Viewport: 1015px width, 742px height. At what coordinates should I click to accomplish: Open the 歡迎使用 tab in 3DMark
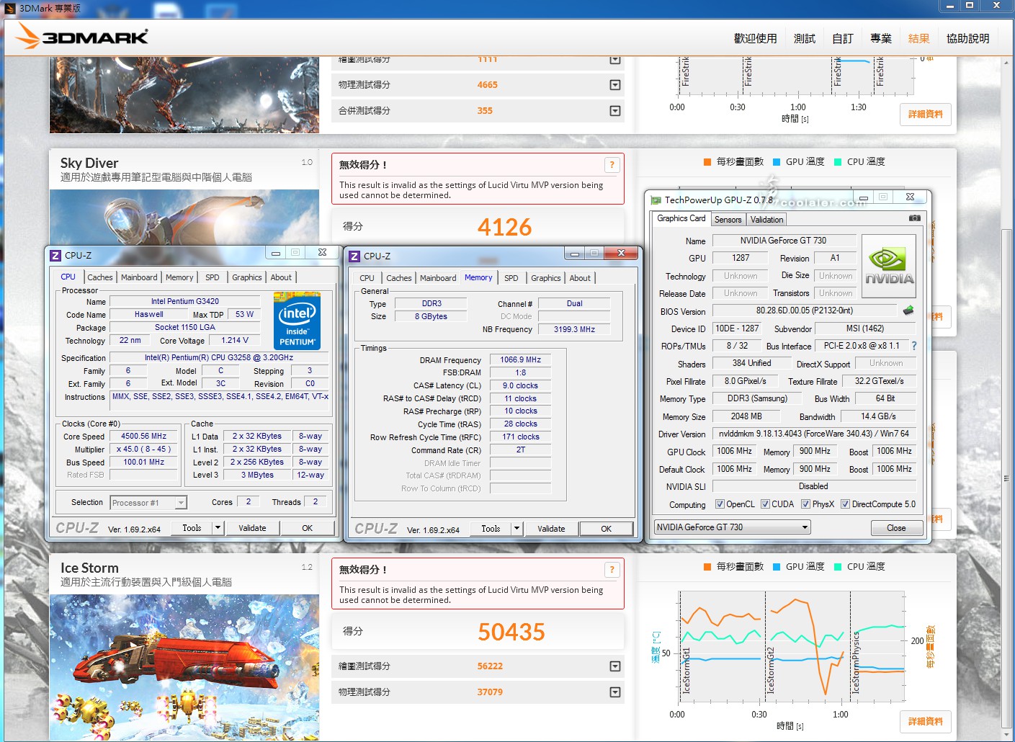[755, 38]
